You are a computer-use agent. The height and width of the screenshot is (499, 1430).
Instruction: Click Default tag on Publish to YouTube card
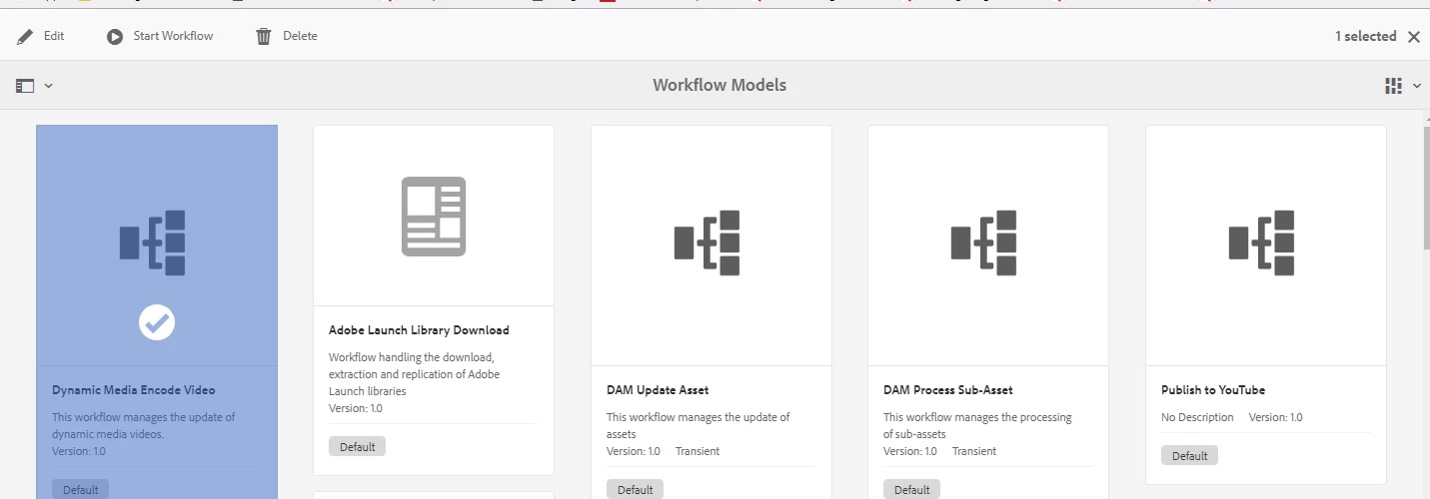point(1189,455)
